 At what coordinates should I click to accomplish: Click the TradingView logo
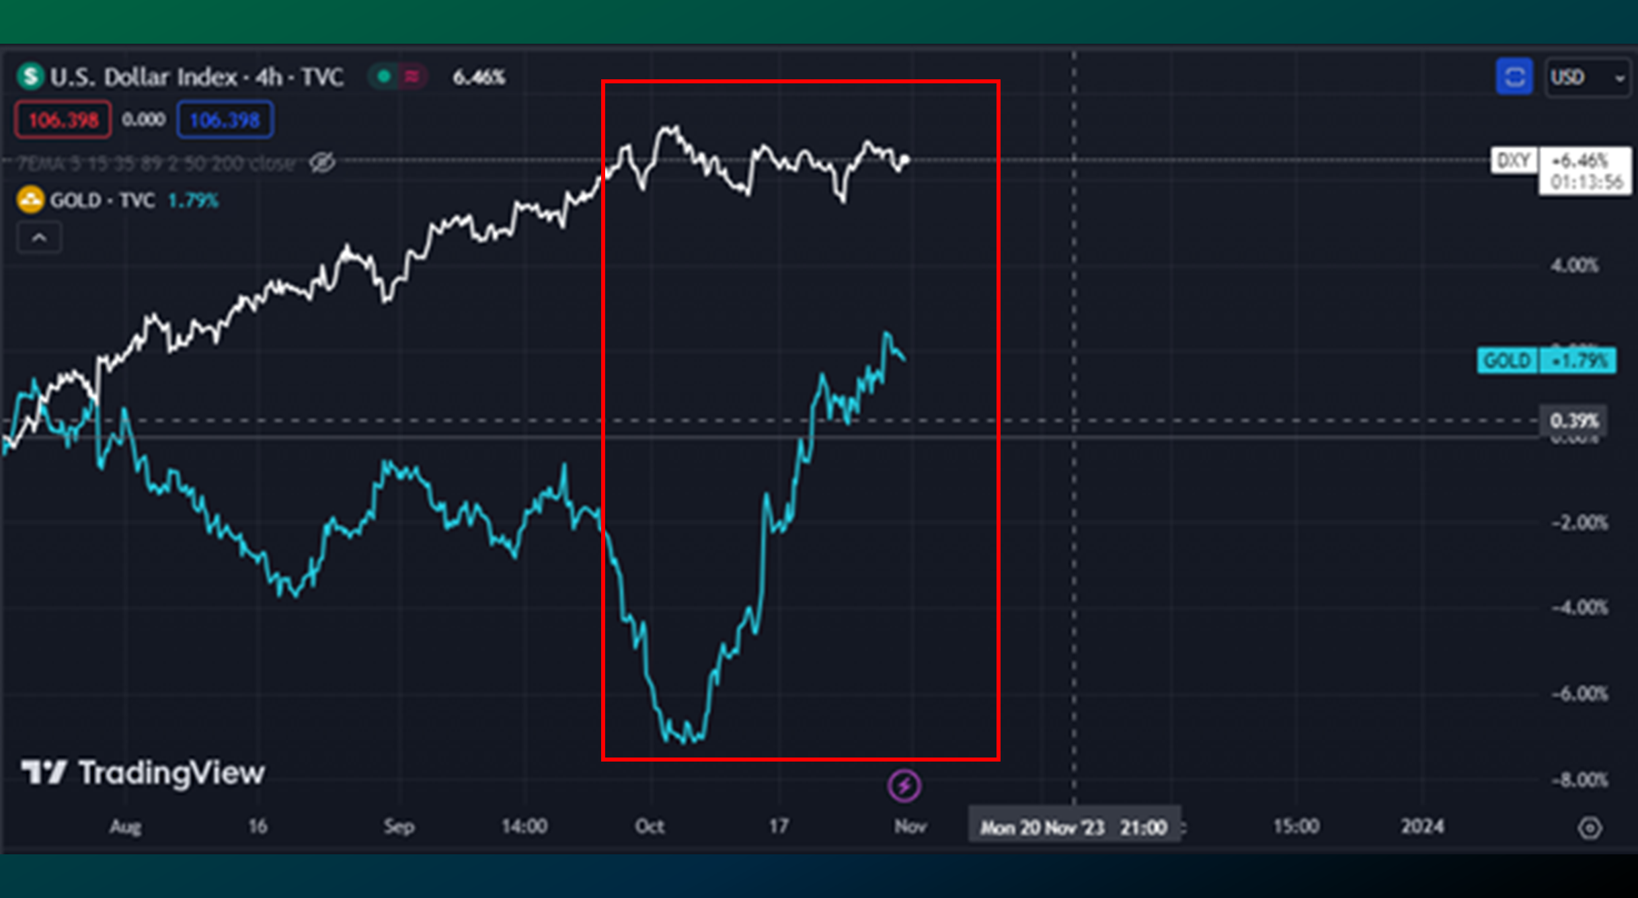tap(143, 773)
